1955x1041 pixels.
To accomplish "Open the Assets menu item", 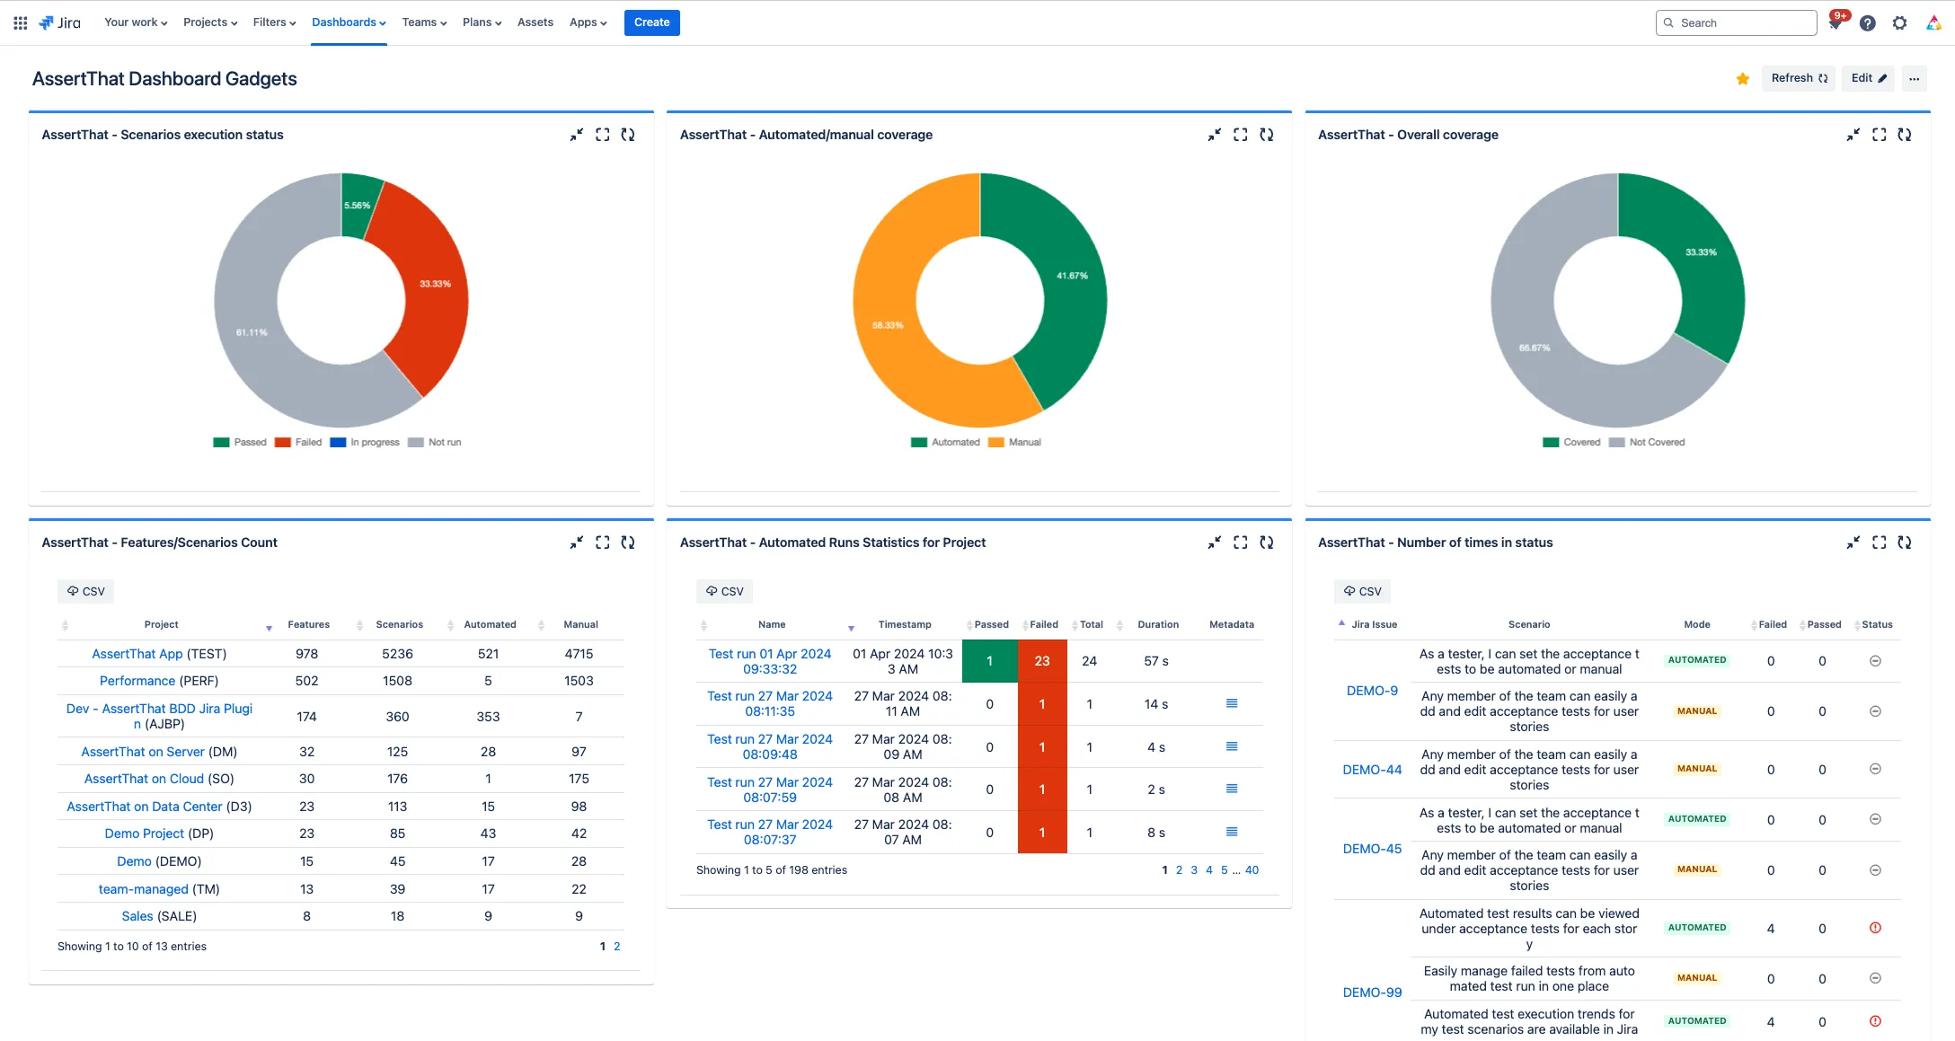I will (535, 22).
